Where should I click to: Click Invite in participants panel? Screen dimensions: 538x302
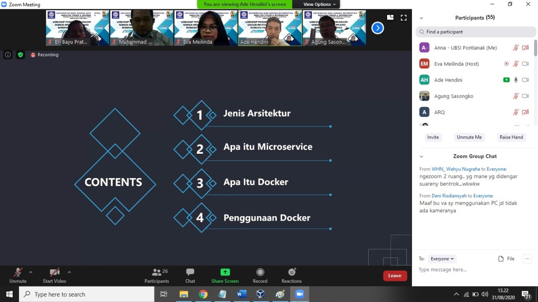(x=433, y=137)
